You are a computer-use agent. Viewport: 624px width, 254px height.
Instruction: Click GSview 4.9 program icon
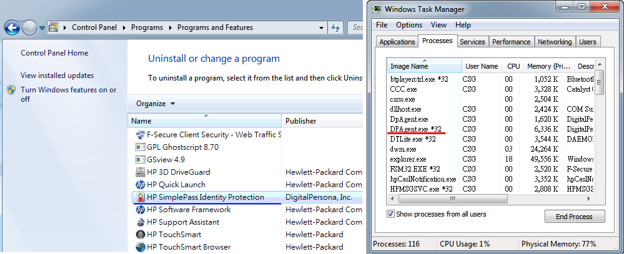click(140, 159)
